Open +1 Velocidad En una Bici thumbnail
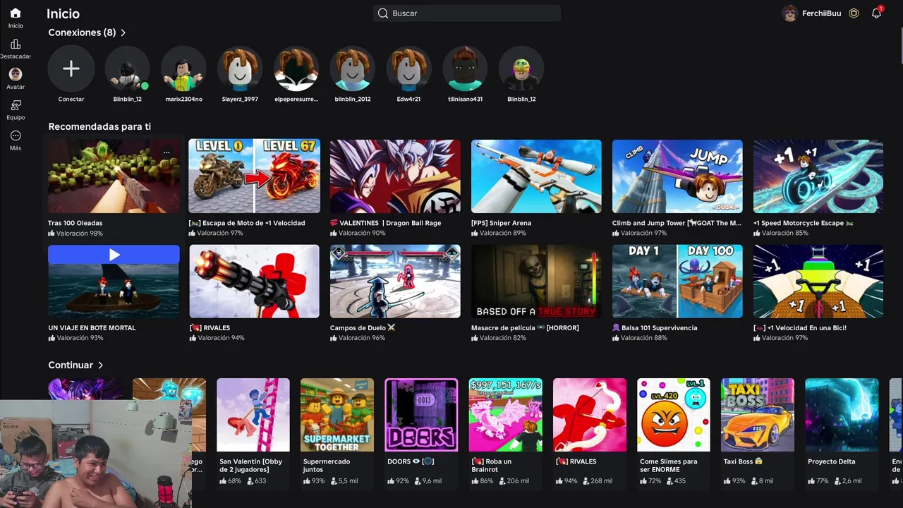Viewport: 903px width, 508px height. 818,282
